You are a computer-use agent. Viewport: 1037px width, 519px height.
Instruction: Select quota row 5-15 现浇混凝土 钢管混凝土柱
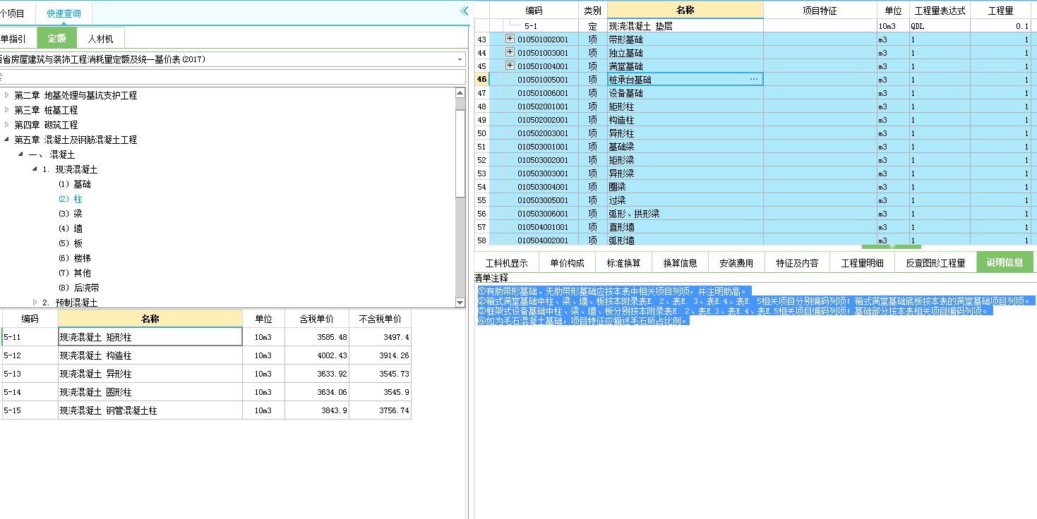click(x=205, y=410)
